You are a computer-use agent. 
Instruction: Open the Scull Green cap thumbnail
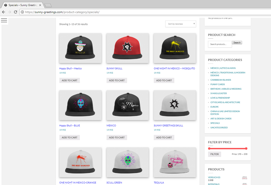click(128, 162)
